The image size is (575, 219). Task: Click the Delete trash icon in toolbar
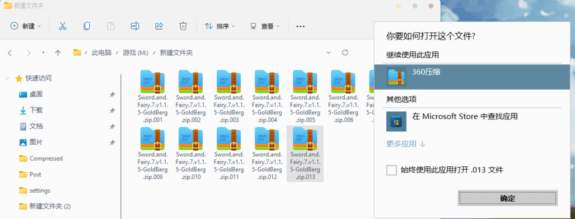point(183,26)
